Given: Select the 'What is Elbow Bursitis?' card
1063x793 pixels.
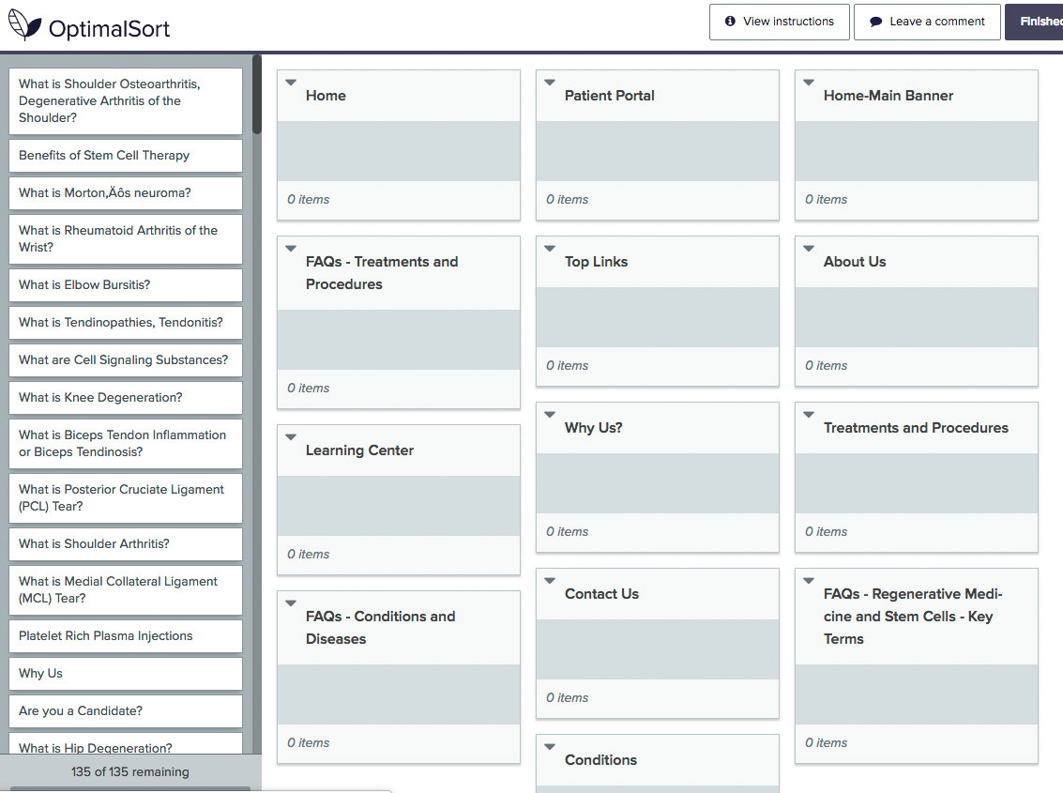Looking at the screenshot, I should coord(126,285).
